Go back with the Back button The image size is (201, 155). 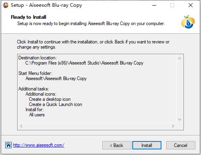point(117,145)
